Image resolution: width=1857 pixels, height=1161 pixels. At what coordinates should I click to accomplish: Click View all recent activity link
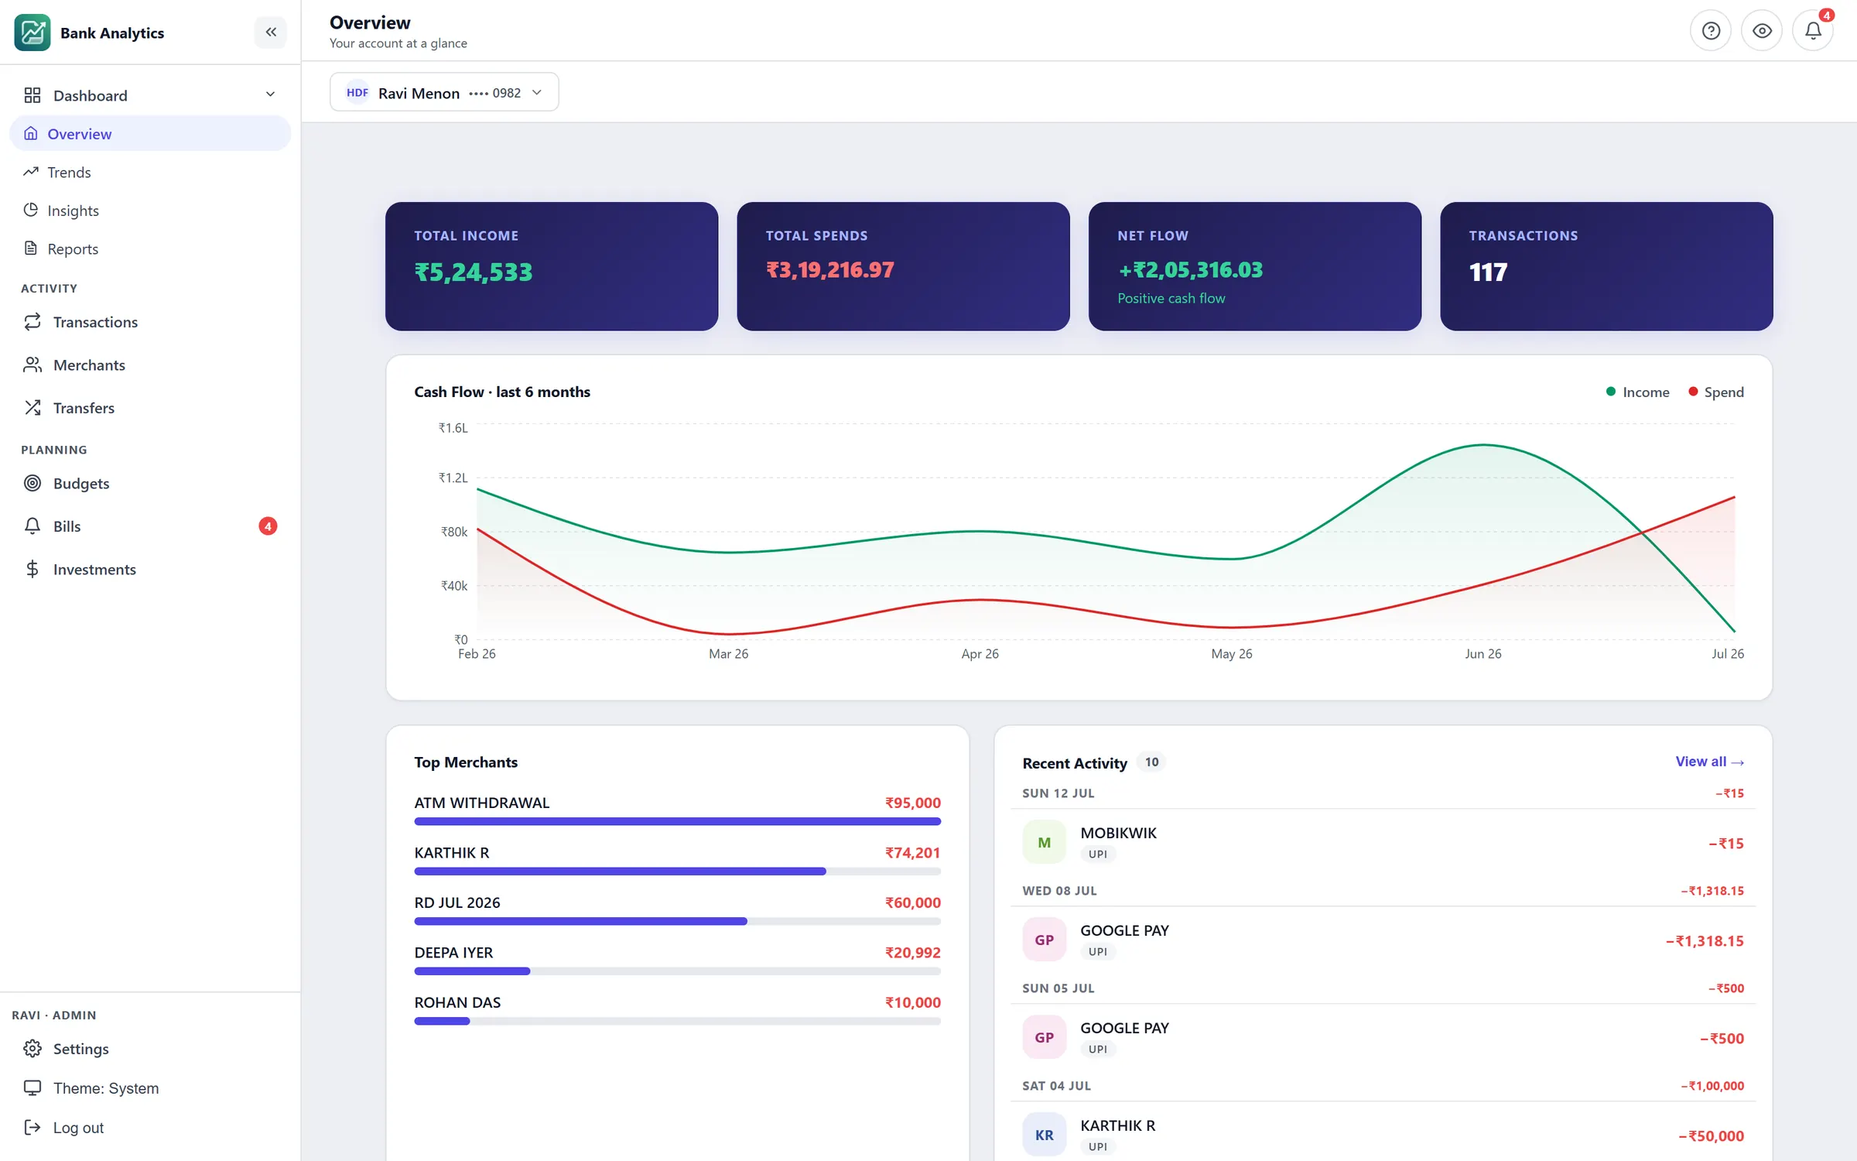pyautogui.click(x=1709, y=762)
